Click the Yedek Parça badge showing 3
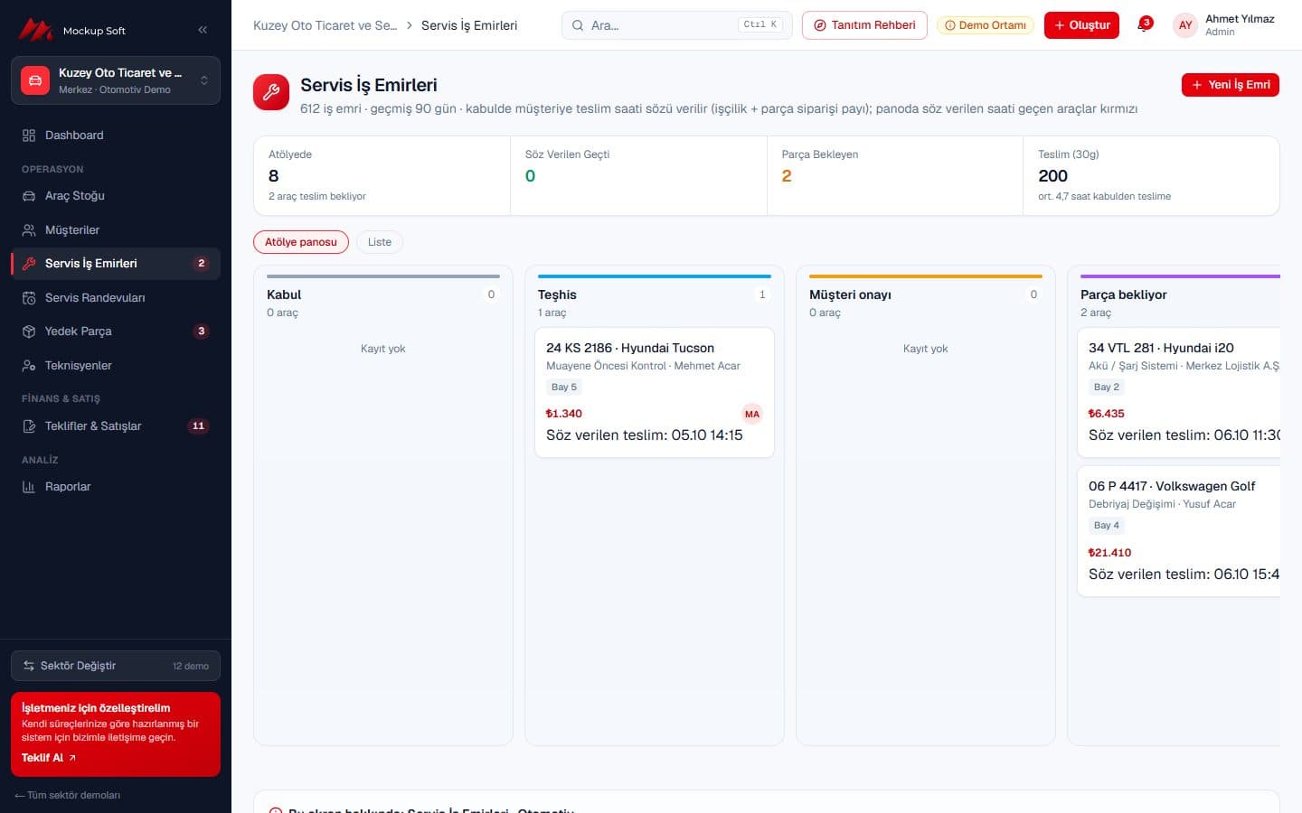 (201, 331)
